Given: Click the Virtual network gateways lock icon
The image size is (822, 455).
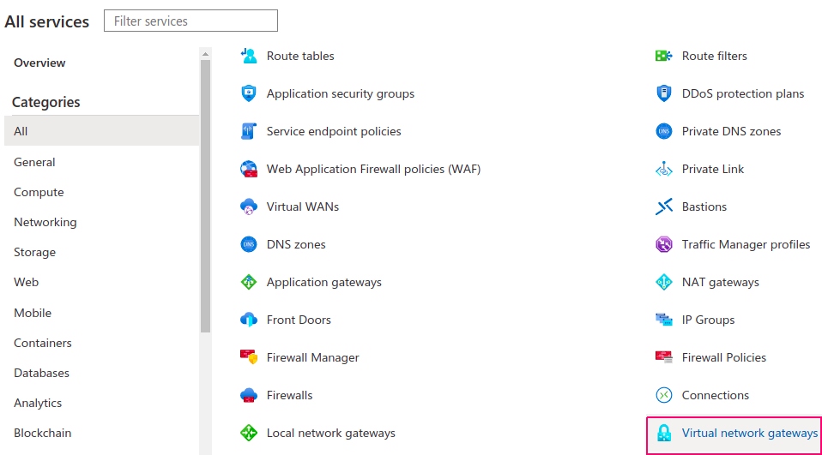Looking at the screenshot, I should (664, 433).
